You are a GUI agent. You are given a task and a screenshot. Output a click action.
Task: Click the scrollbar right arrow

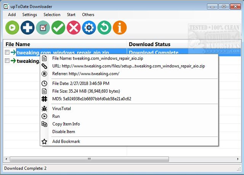[x=238, y=159]
